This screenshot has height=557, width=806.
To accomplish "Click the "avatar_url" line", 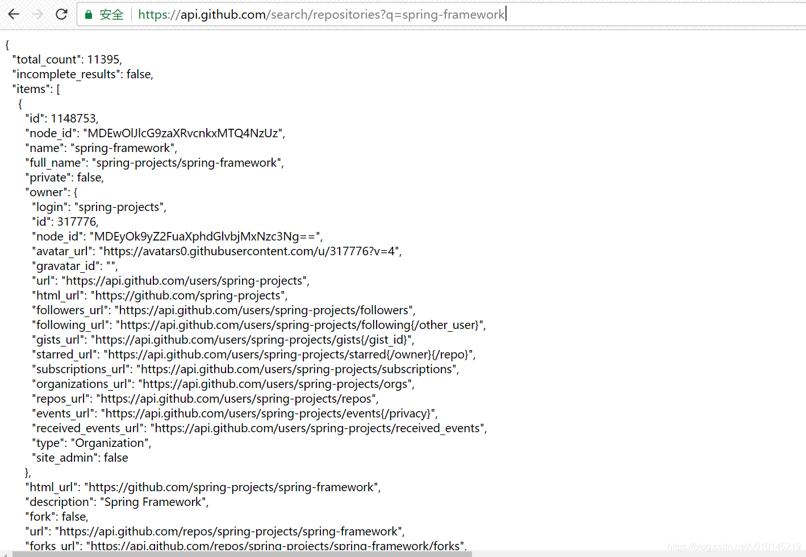I will [217, 251].
